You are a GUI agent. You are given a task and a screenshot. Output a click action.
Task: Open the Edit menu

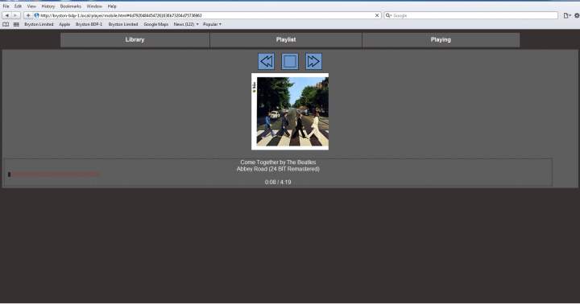(x=18, y=6)
